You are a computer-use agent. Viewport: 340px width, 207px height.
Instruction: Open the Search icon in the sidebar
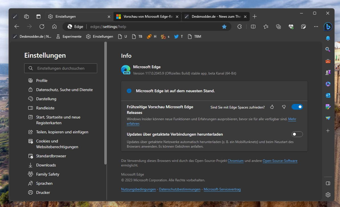click(328, 49)
